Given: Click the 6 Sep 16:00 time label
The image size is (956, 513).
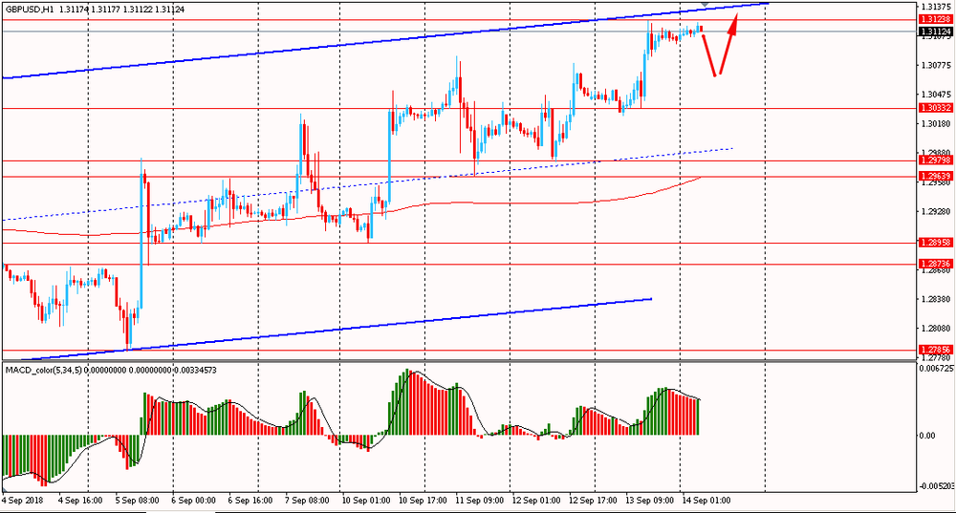Looking at the screenshot, I should point(250,501).
